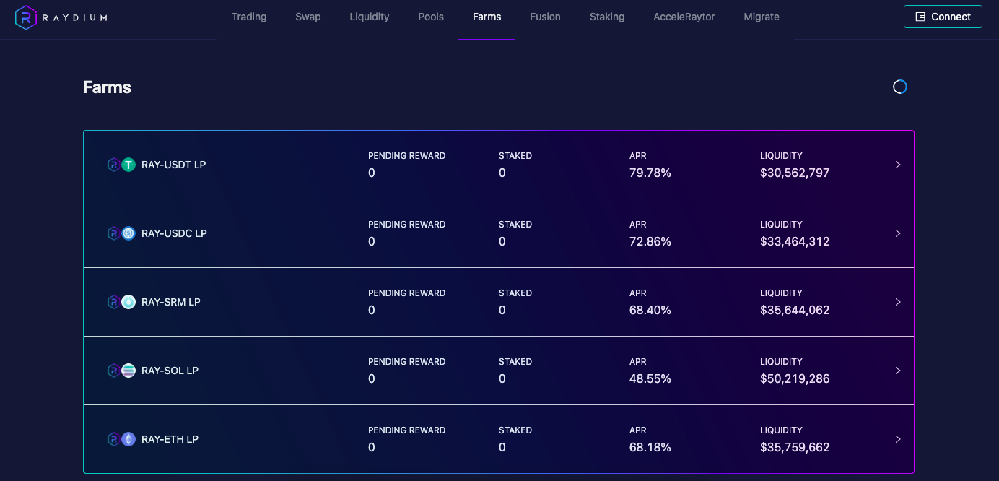Switch to the Liquidity tab

point(370,17)
